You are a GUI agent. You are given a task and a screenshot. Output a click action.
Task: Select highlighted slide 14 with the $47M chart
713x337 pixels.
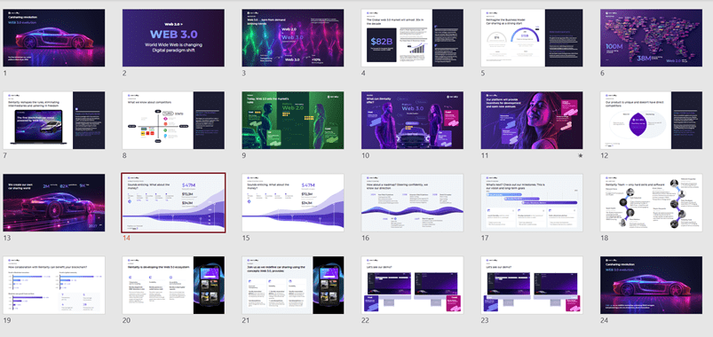(173, 202)
